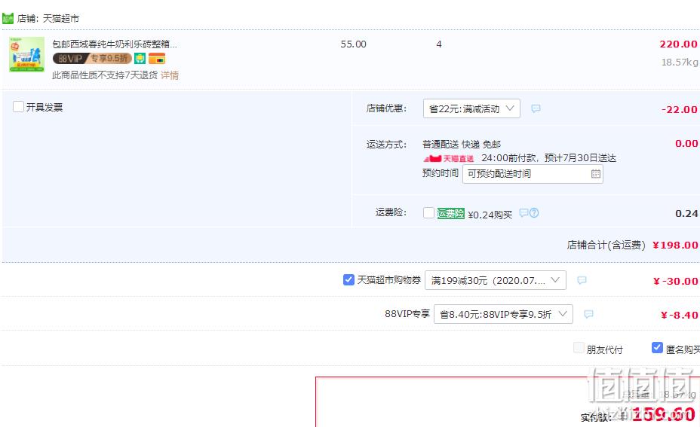The image size is (700, 427).
Task: Click the 可预约配送时间 input field
Action: (x=533, y=174)
